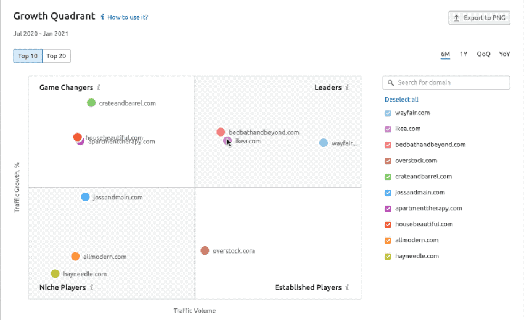Click the hayneedle.com olive data point
524x320 pixels.
(55, 274)
